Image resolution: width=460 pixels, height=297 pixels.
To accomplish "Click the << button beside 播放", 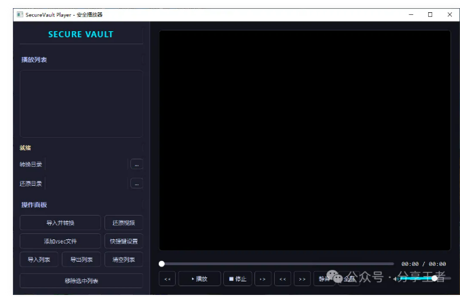I will coord(168,279).
